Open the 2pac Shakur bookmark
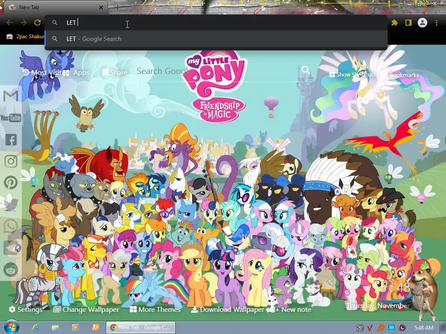The image size is (446, 334). pos(26,37)
